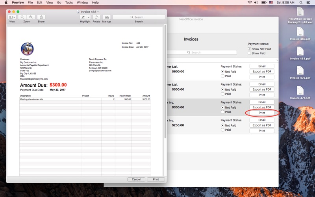Open the Tools menu
315x197 pixels.
(x=69, y=2)
